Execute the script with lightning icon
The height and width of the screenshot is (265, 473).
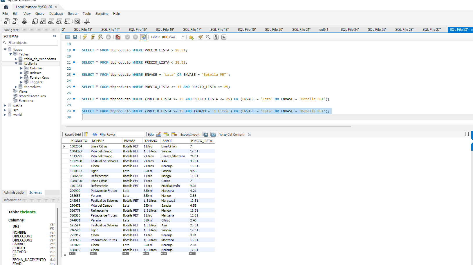(x=85, y=37)
